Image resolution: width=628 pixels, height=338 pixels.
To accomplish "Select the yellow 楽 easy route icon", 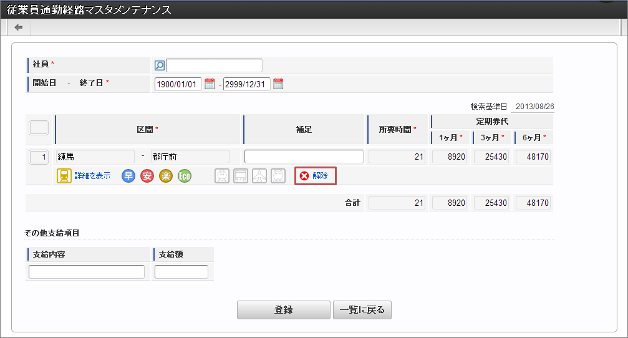I will point(166,176).
